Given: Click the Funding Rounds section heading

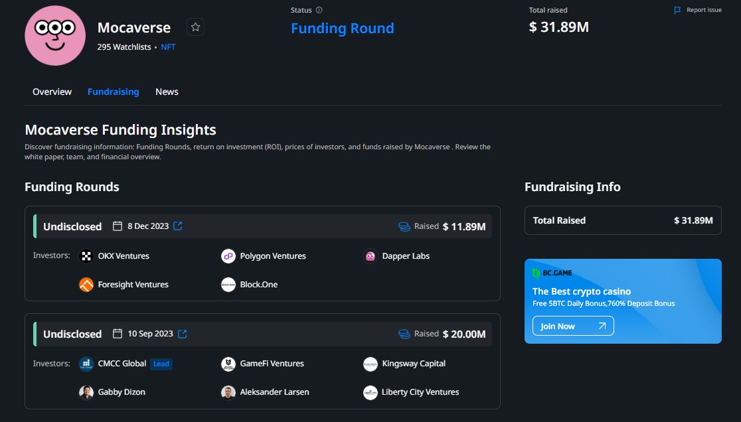Looking at the screenshot, I should [x=72, y=187].
